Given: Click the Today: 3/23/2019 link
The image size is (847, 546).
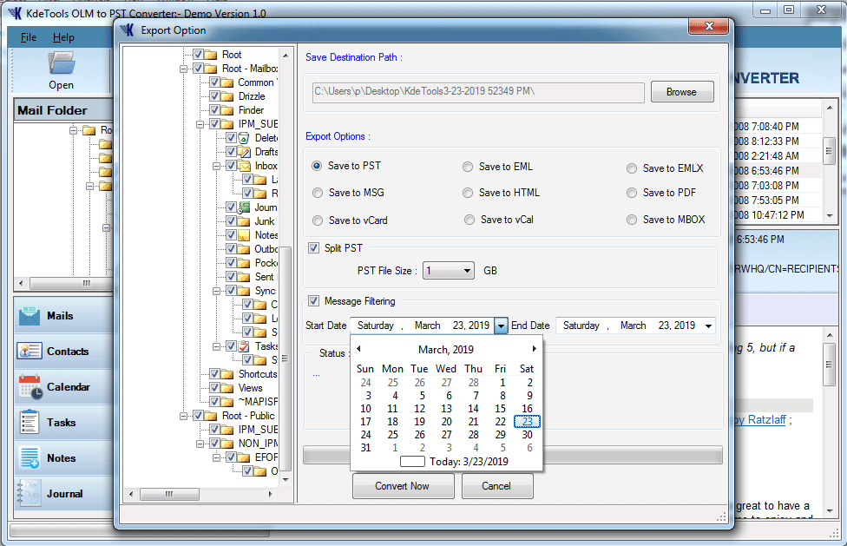Looking at the screenshot, I should click(469, 462).
